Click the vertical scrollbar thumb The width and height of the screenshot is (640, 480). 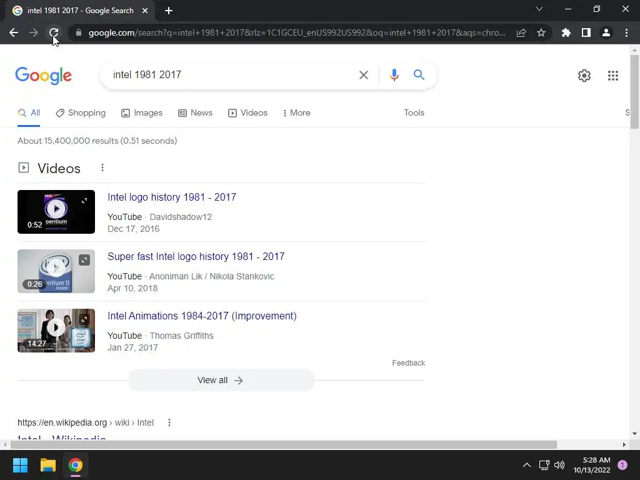click(x=634, y=92)
